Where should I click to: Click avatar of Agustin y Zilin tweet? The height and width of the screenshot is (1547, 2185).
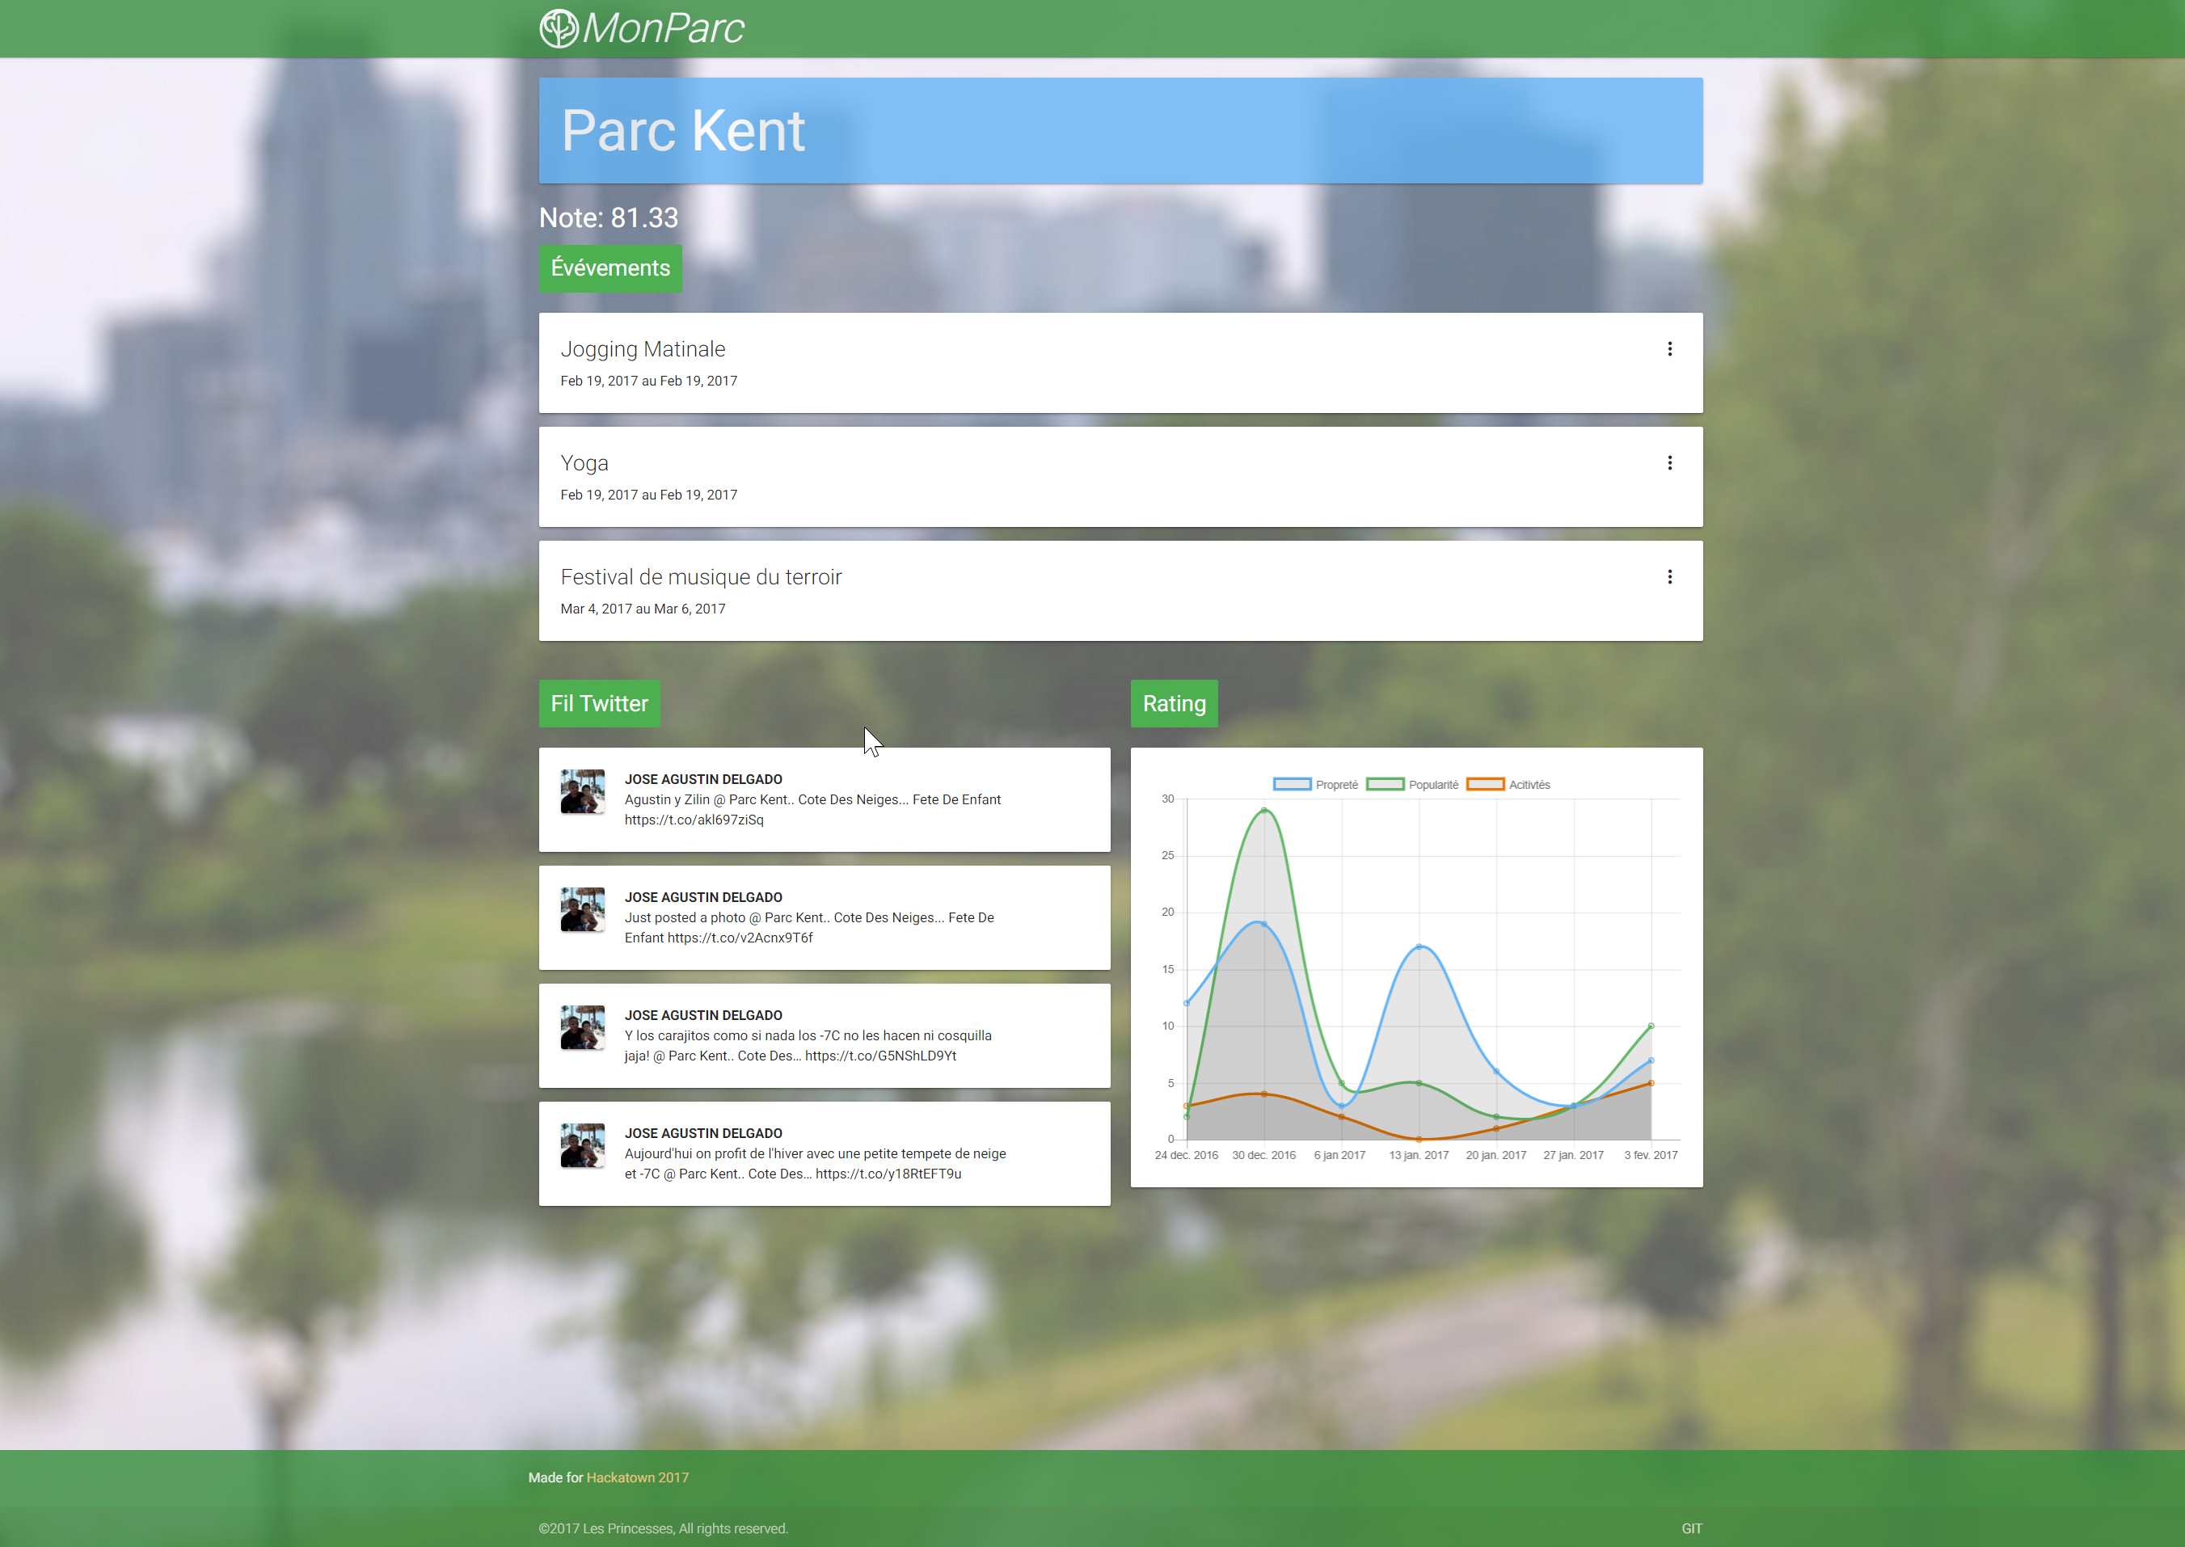point(582,791)
